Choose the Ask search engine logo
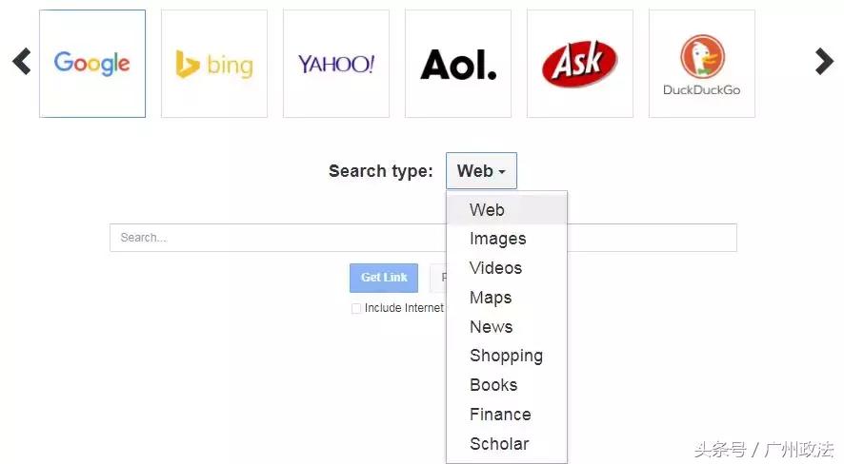Viewport: 844px width, 464px height. point(580,64)
